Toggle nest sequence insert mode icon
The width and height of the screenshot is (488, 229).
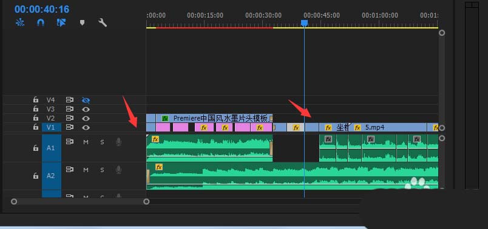pyautogui.click(x=20, y=22)
